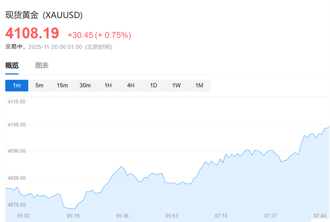This screenshot has width=330, height=222.
Task: Click the 现货黄金 (XAUUSD) title
Action: coord(44,15)
